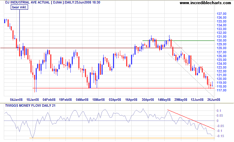Click the 0.1 money flow axis value

tap(219, 111)
